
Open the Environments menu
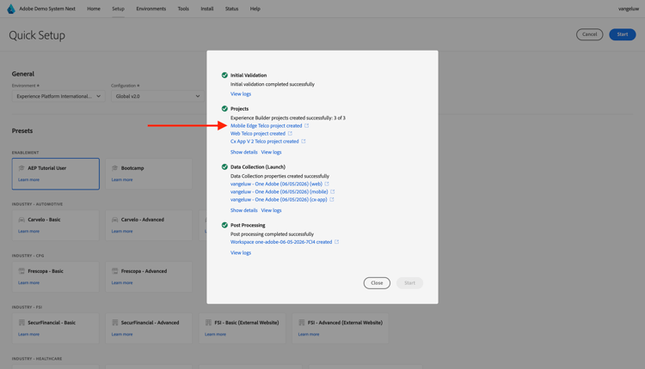[151, 9]
